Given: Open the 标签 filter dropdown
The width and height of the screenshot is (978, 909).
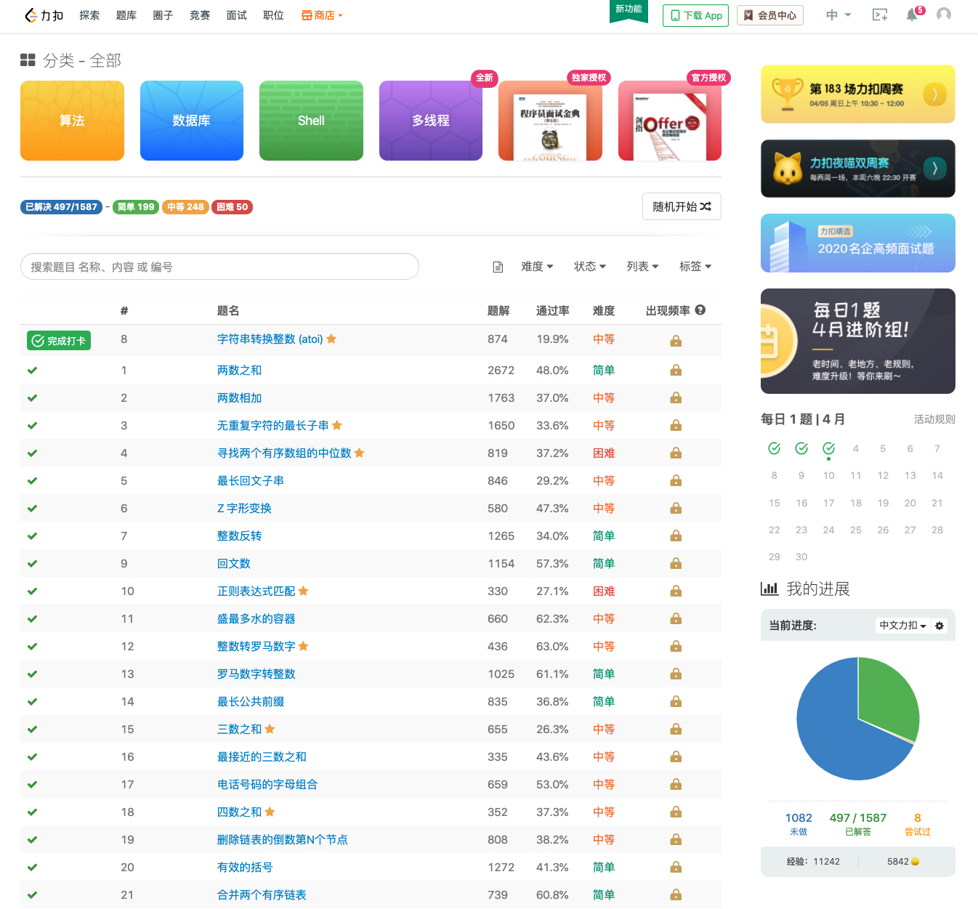Looking at the screenshot, I should coord(695,266).
